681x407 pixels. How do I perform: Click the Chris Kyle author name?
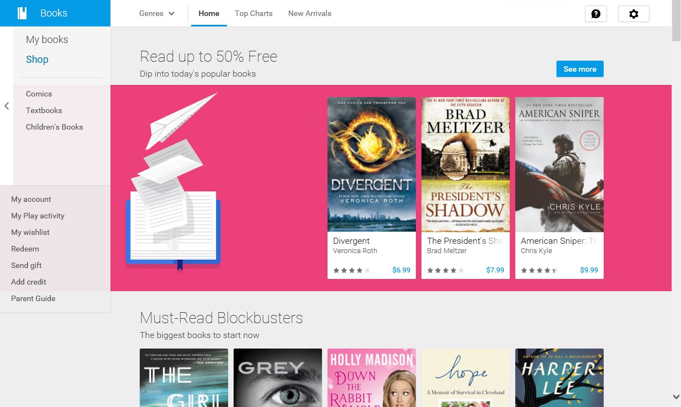pos(536,251)
